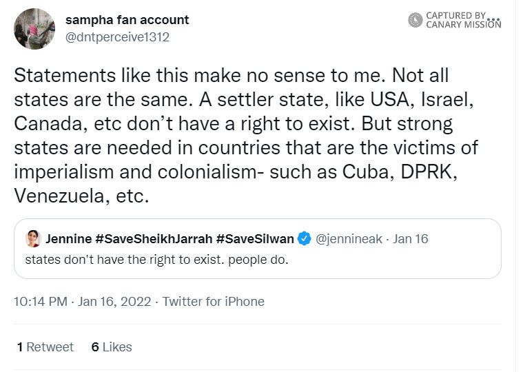This screenshot has height=372, width=523.
Task: Open the sampha fan account display name
Action: pos(127,20)
